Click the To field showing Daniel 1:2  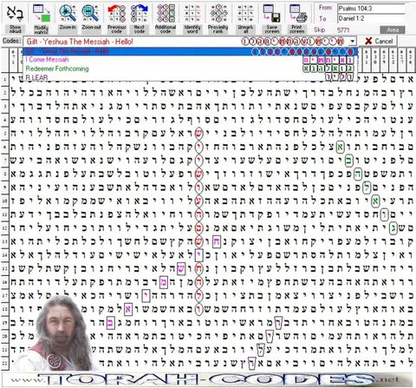[372, 18]
